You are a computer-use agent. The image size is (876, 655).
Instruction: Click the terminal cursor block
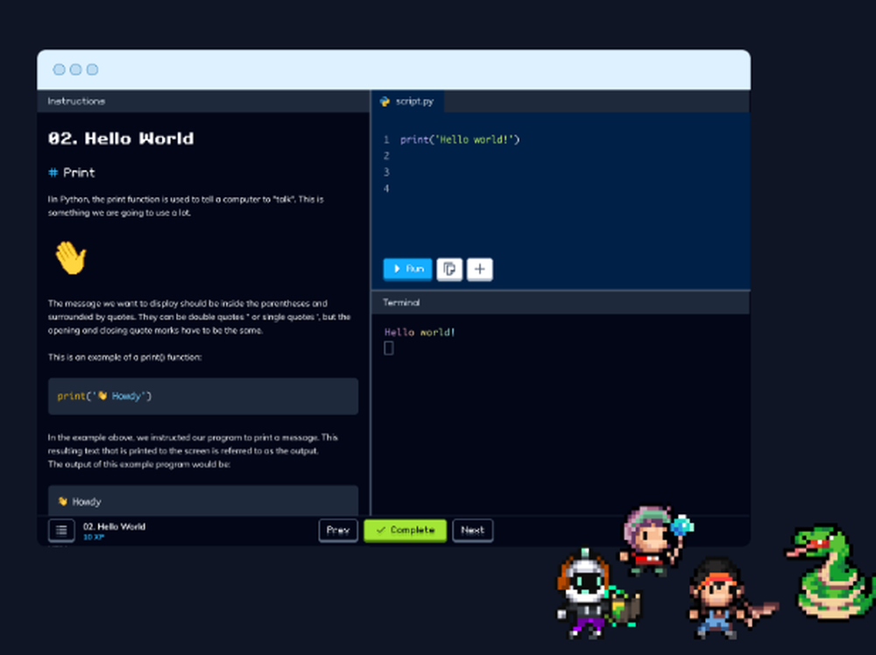pos(389,349)
